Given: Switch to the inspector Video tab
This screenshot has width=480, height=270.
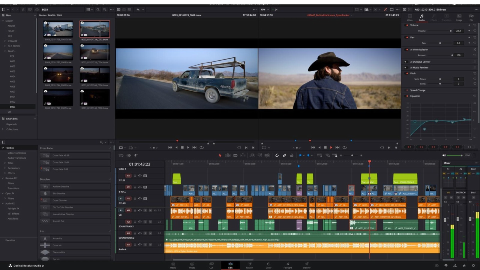Looking at the screenshot, I should (409, 18).
